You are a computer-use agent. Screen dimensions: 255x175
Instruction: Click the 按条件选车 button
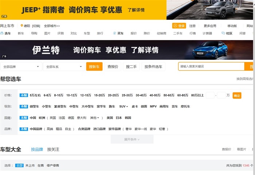pyautogui.click(x=153, y=66)
